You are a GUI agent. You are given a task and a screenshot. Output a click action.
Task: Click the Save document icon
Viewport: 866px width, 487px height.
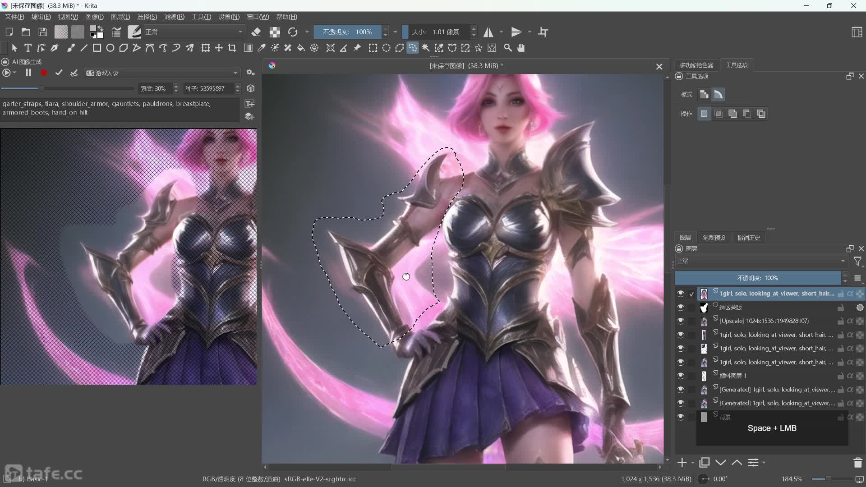click(43, 32)
